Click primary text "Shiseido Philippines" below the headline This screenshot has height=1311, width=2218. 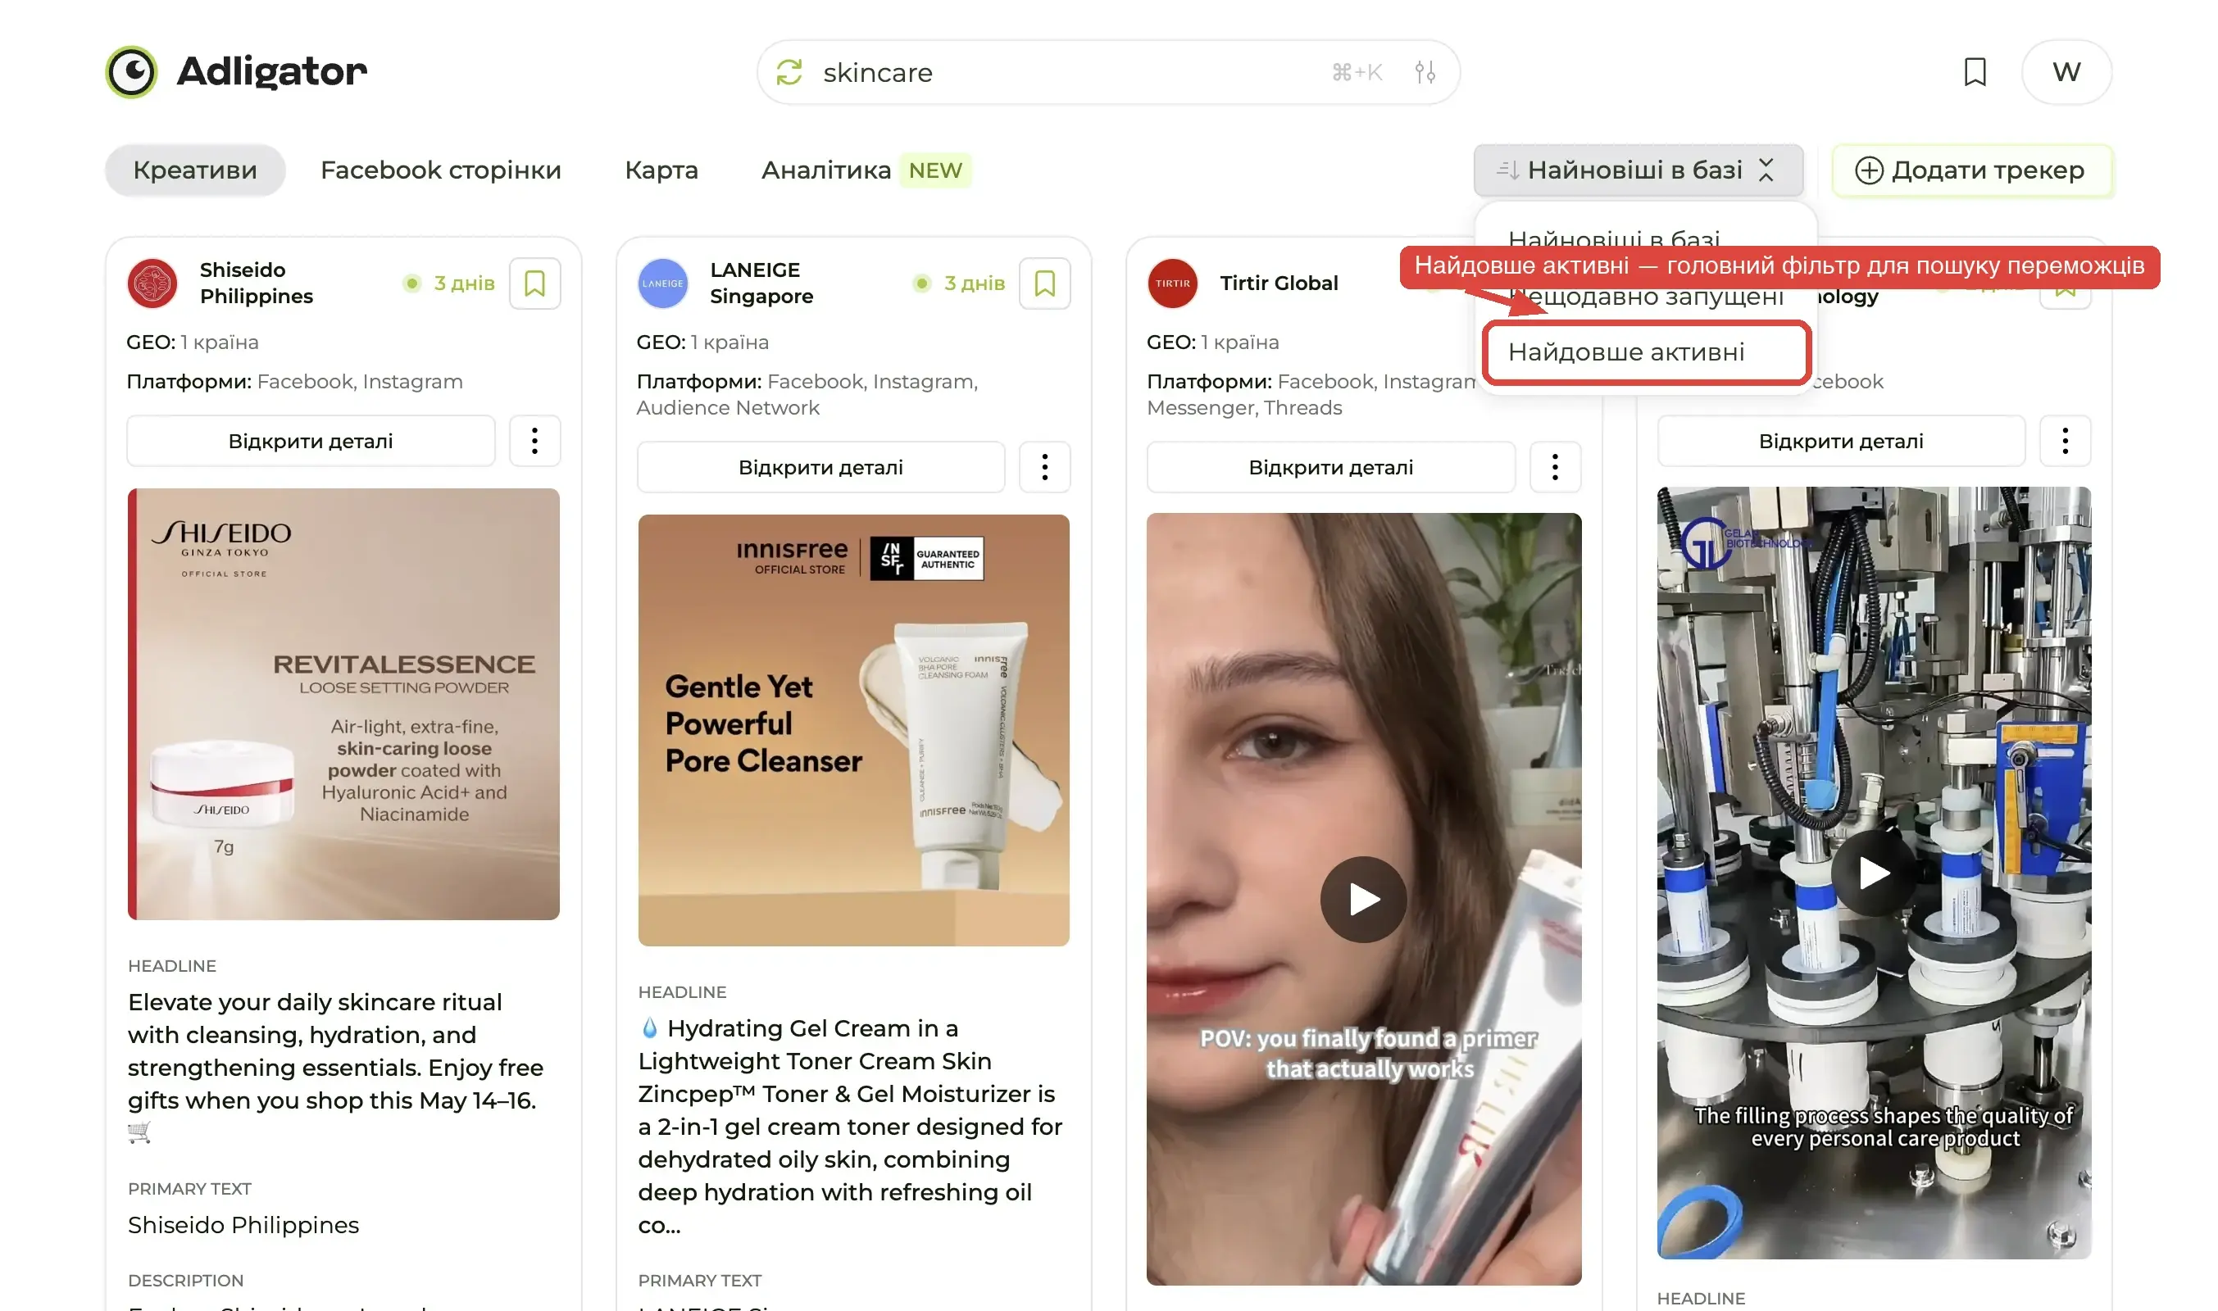243,1225
